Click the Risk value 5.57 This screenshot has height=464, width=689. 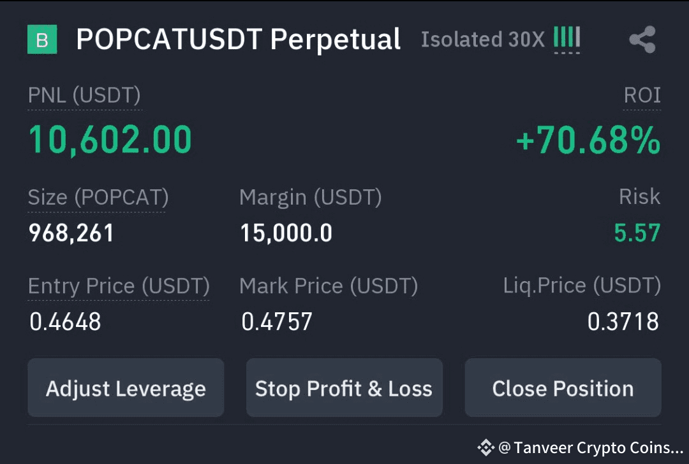pyautogui.click(x=637, y=233)
